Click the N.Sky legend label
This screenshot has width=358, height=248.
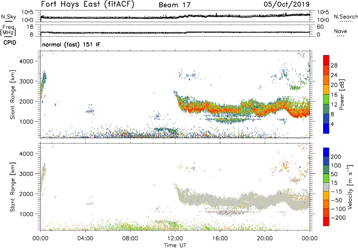coord(8,17)
